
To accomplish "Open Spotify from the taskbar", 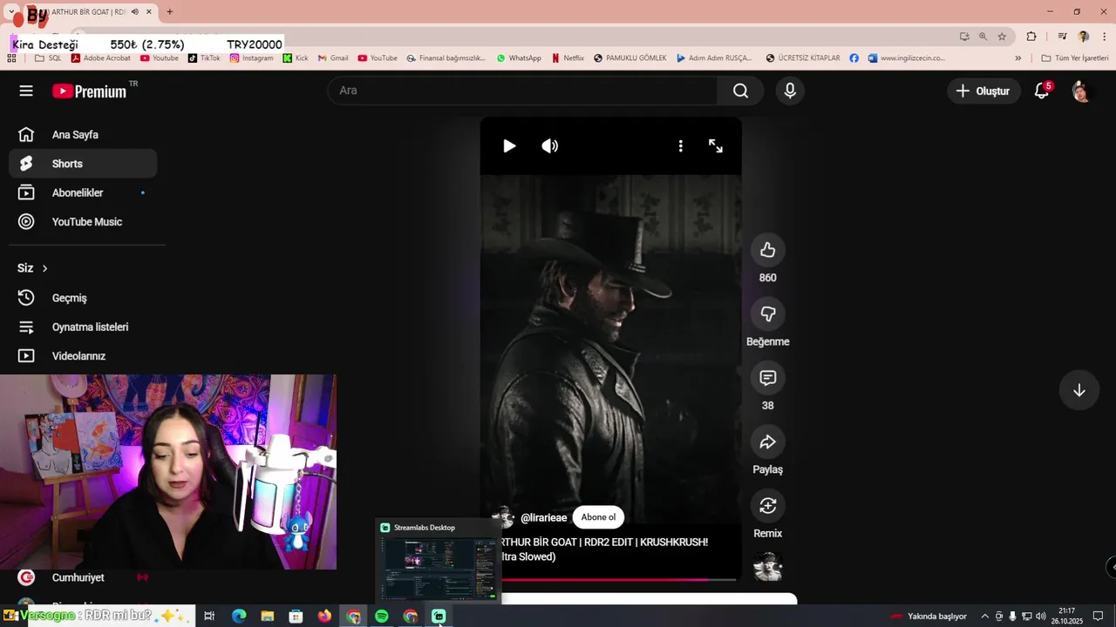I will click(x=382, y=617).
